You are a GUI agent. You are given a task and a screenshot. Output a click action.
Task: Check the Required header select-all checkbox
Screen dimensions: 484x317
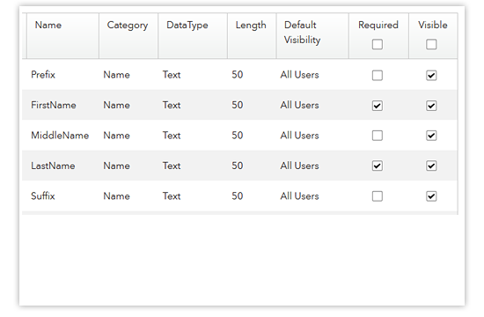tap(378, 45)
